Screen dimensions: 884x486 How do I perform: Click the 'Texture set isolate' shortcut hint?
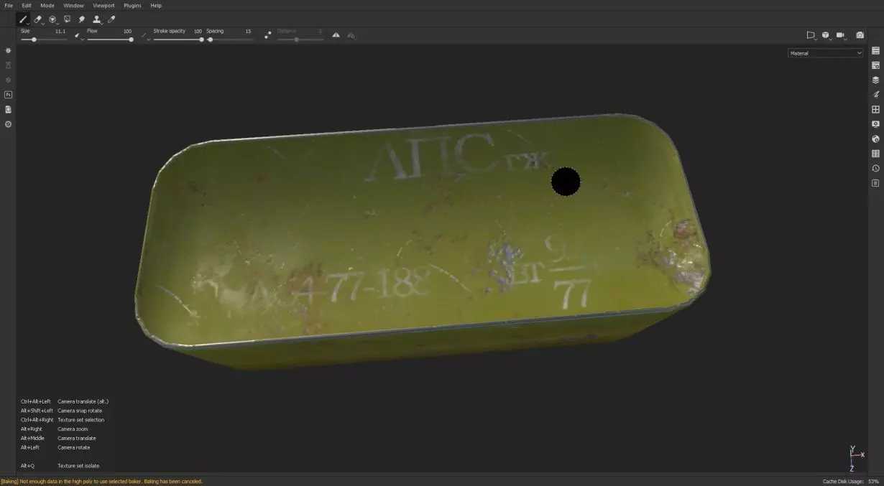pyautogui.click(x=78, y=466)
